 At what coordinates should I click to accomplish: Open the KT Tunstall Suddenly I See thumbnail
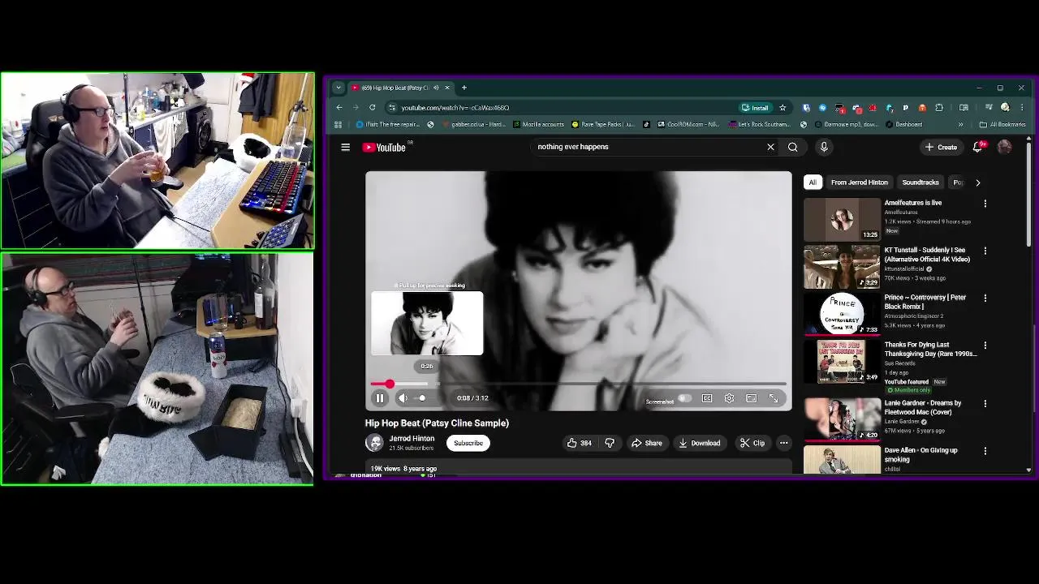coord(842,266)
